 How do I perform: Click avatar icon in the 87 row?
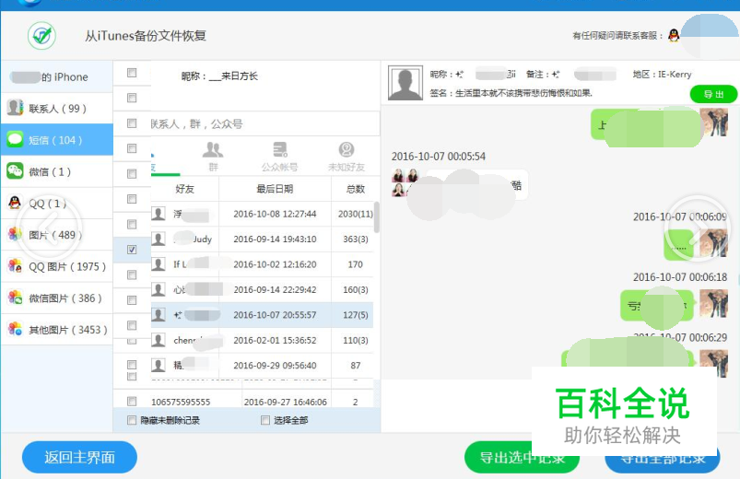(159, 366)
